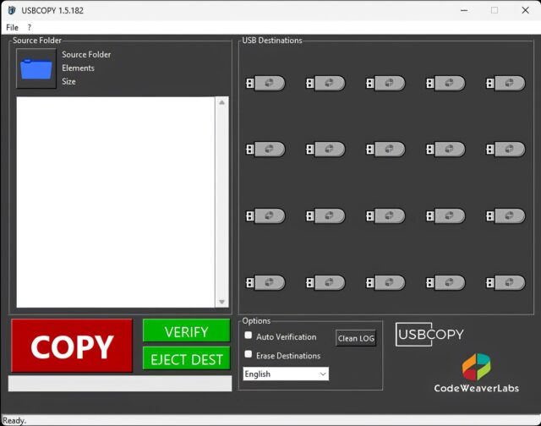Open the File menu
The width and height of the screenshot is (541, 426).
[x=12, y=27]
